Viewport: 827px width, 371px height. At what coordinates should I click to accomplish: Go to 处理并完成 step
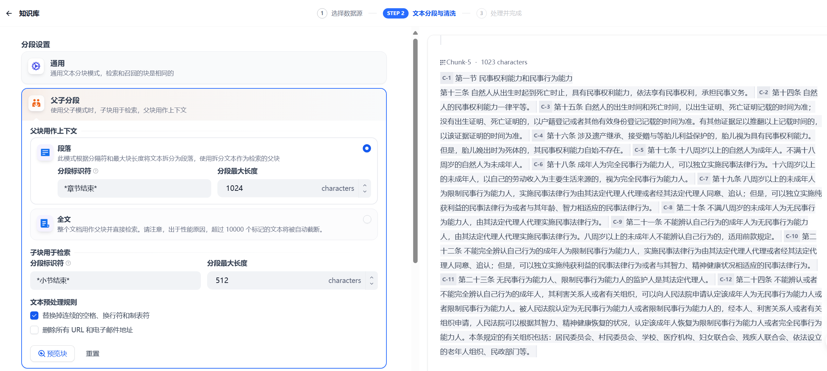pos(506,13)
